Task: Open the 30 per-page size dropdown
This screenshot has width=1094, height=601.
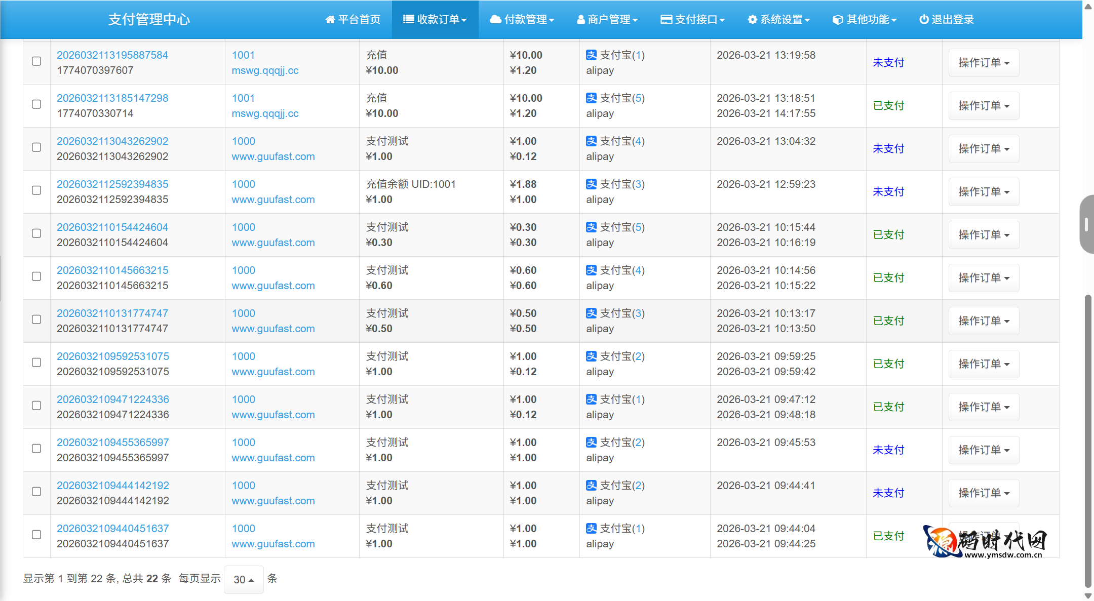Action: pos(244,579)
